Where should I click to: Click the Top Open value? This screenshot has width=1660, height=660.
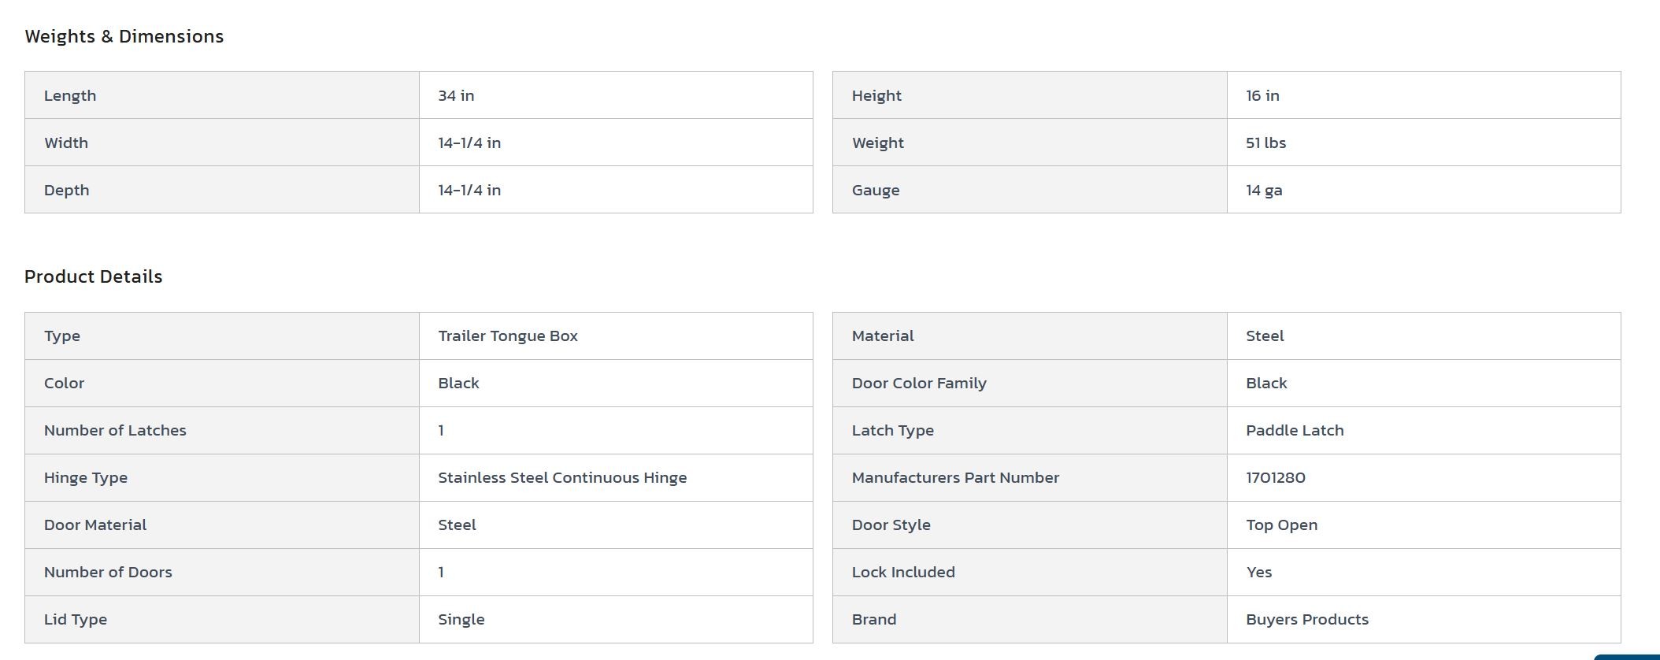point(1281,525)
